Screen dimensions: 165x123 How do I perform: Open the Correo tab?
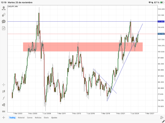[x=30, y=118]
